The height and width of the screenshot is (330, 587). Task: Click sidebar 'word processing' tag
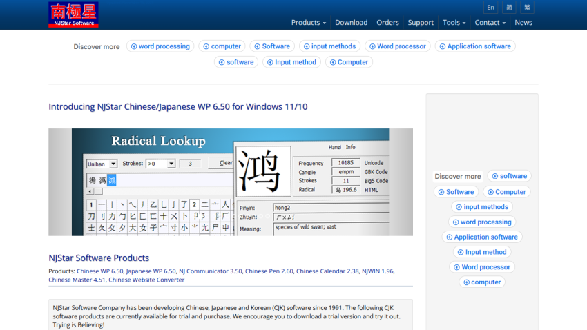pyautogui.click(x=482, y=222)
